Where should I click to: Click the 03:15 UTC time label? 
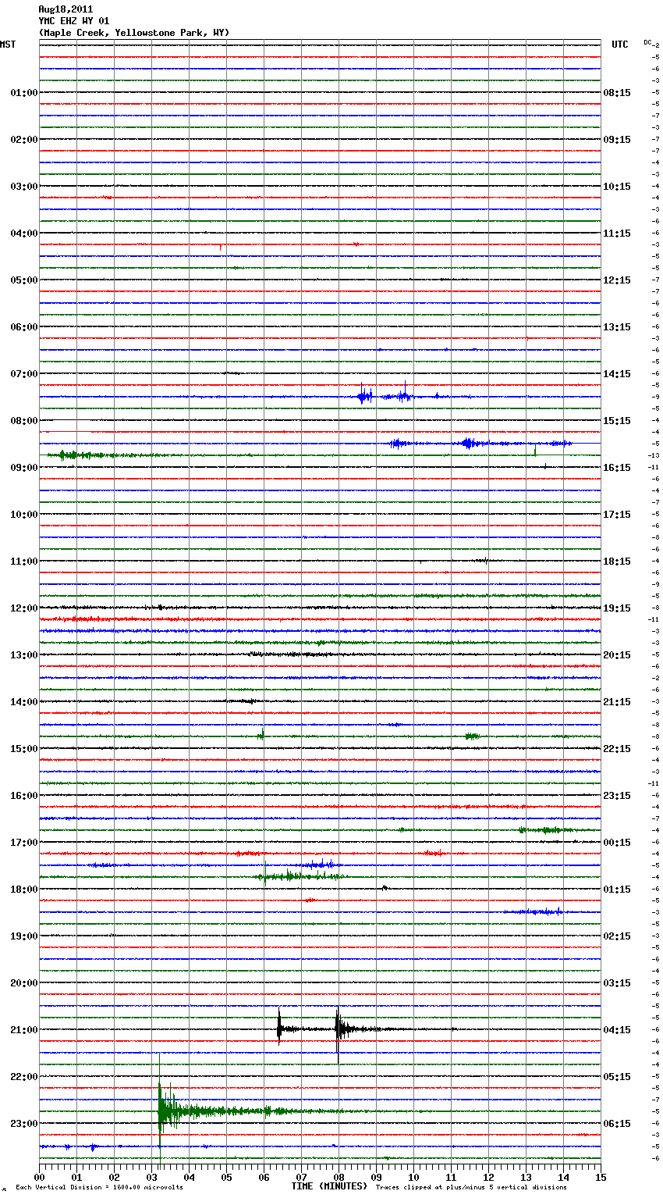pyautogui.click(x=617, y=983)
